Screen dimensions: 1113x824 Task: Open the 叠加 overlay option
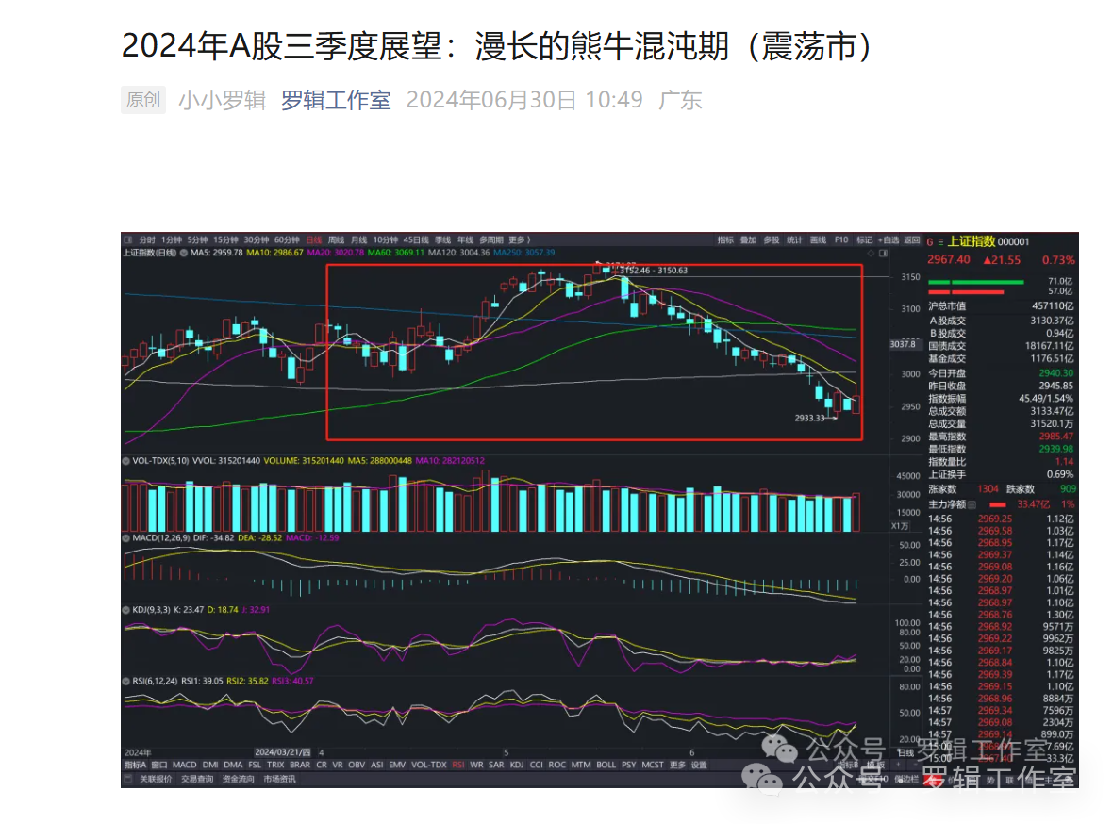click(749, 240)
